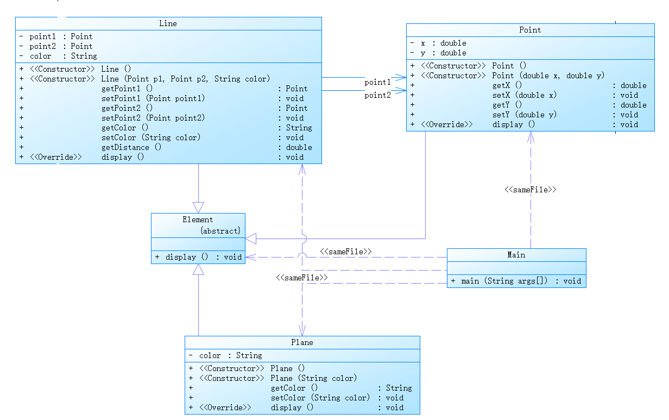669x420 pixels.
Task: Click Element's display () : void operation
Action: (x=198, y=257)
